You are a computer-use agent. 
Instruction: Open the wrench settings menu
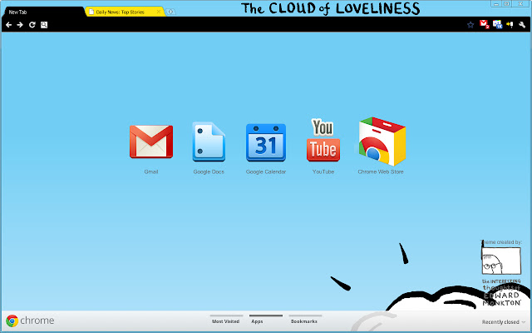(522, 24)
